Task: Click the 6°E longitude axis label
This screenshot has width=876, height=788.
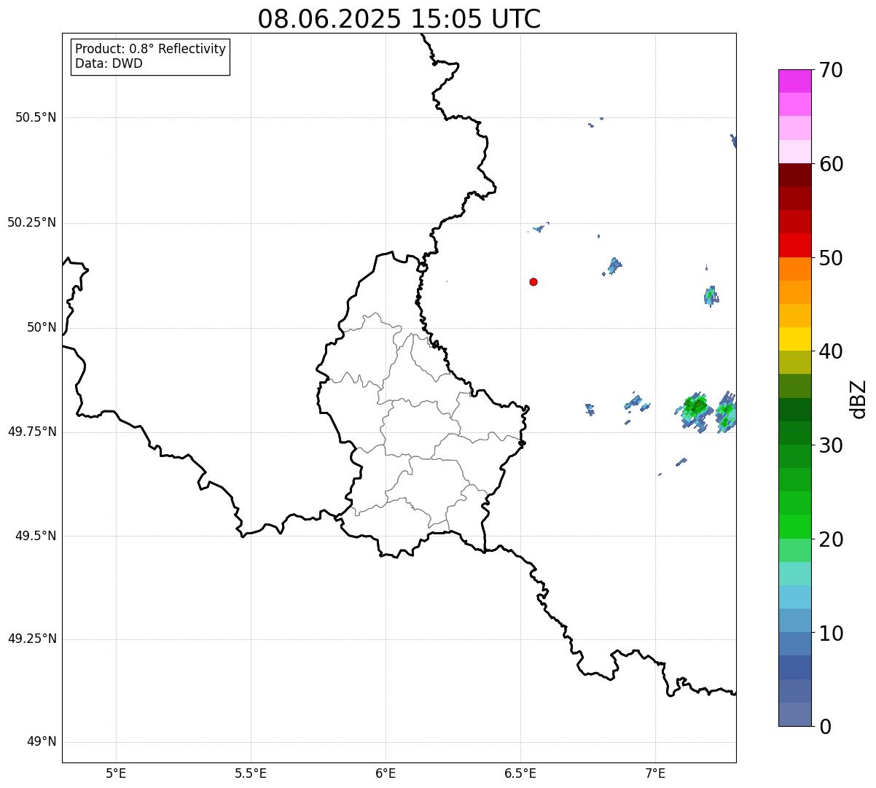Action: [x=386, y=773]
